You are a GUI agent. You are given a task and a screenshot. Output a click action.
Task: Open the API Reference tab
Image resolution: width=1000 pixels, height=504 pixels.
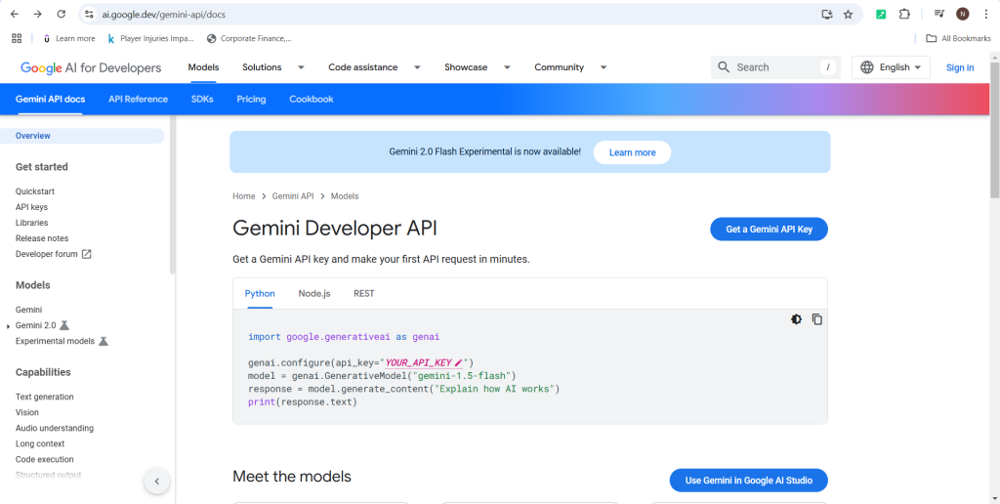click(x=138, y=99)
